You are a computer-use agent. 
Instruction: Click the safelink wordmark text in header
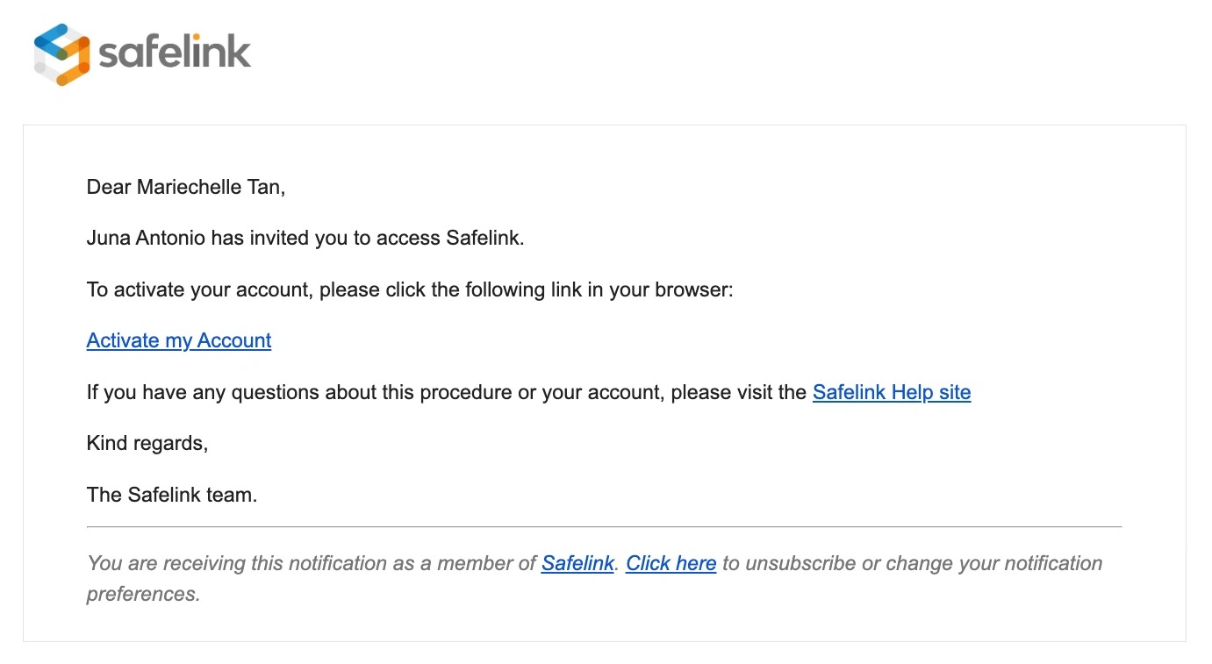[x=175, y=52]
